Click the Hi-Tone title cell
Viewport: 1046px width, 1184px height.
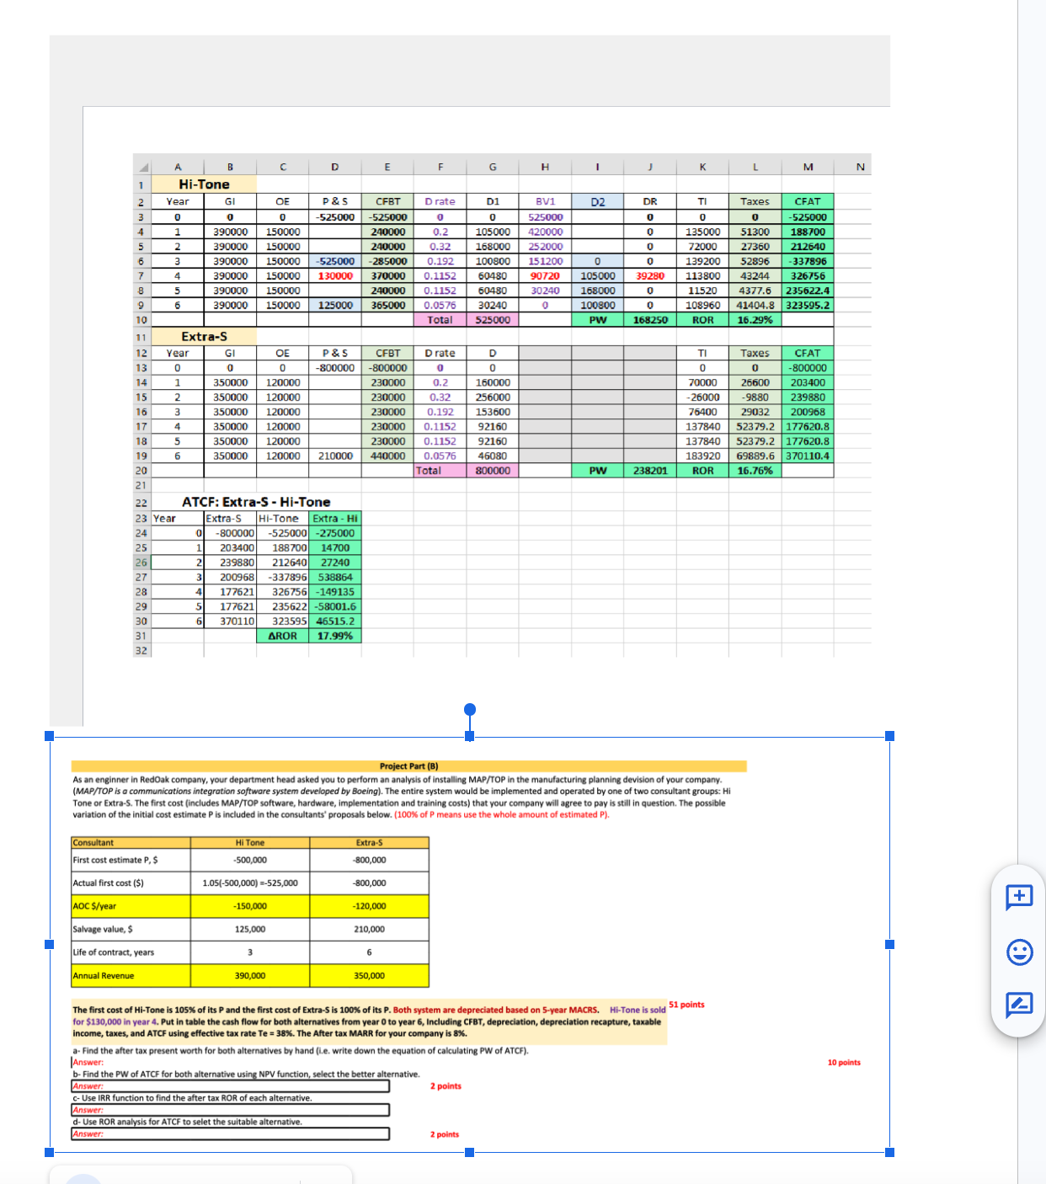(202, 184)
